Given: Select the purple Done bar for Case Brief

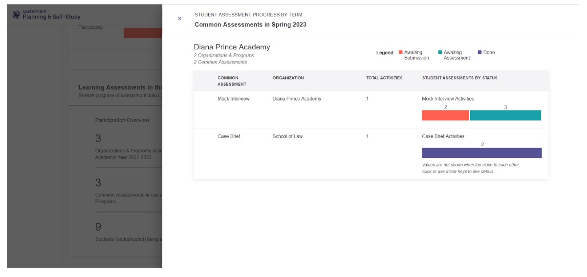Looking at the screenshot, I should coord(482,153).
